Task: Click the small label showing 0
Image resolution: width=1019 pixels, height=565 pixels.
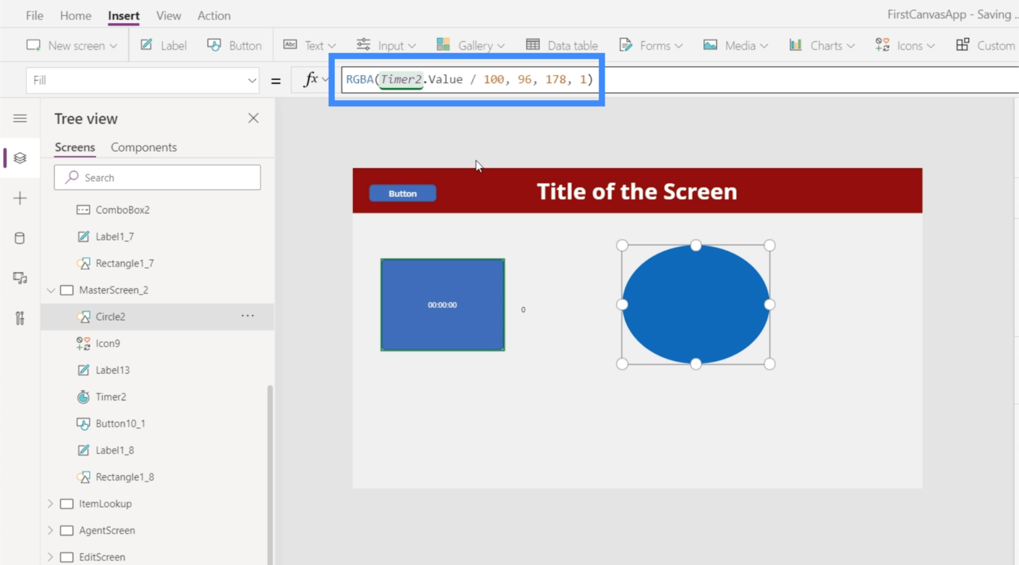Action: pyautogui.click(x=523, y=310)
